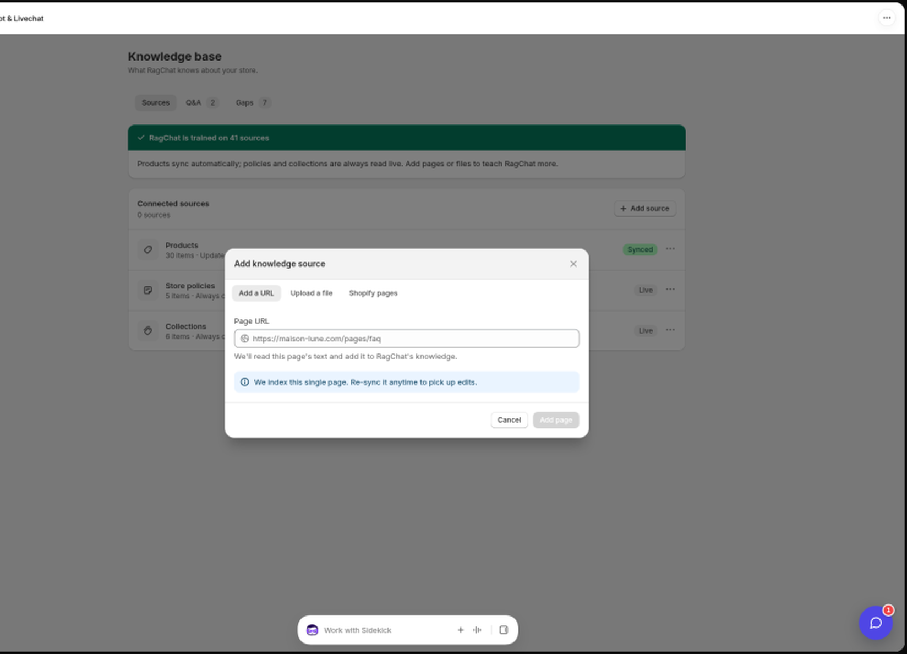907x654 pixels.
Task: Click globe icon in URL field
Action: [244, 339]
